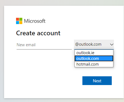
Task: Click the green square of the logo
Action: tap(21, 19)
